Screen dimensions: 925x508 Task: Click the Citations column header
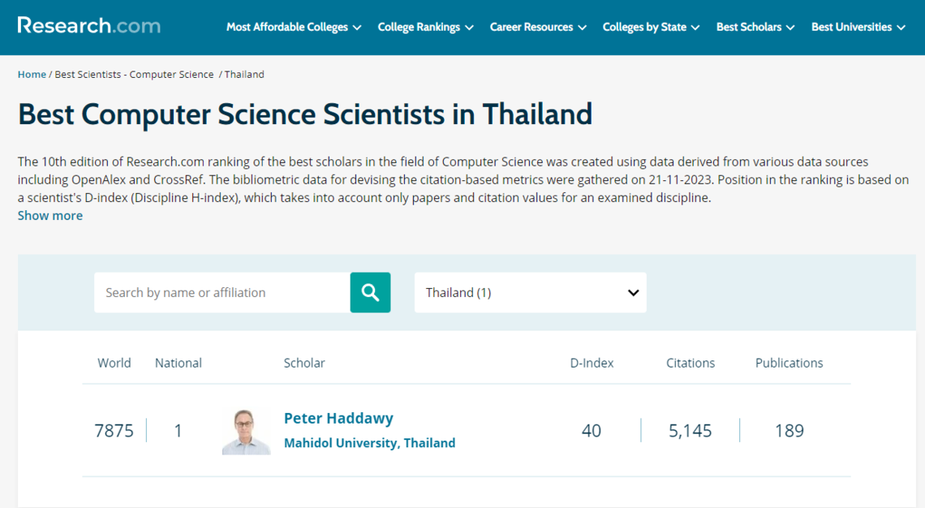coord(691,363)
